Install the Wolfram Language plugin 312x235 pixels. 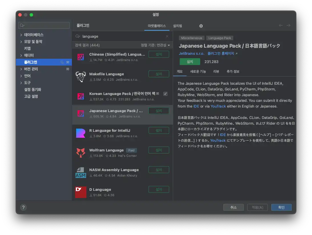coord(159,150)
